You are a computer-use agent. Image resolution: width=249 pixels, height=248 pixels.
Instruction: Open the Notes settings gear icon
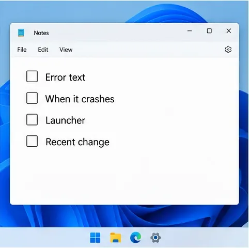228,50
